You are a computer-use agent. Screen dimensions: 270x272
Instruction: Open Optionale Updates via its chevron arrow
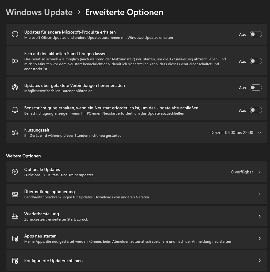pyautogui.click(x=260, y=172)
